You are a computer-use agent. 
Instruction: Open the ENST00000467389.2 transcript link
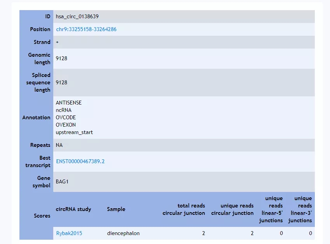coord(80,161)
